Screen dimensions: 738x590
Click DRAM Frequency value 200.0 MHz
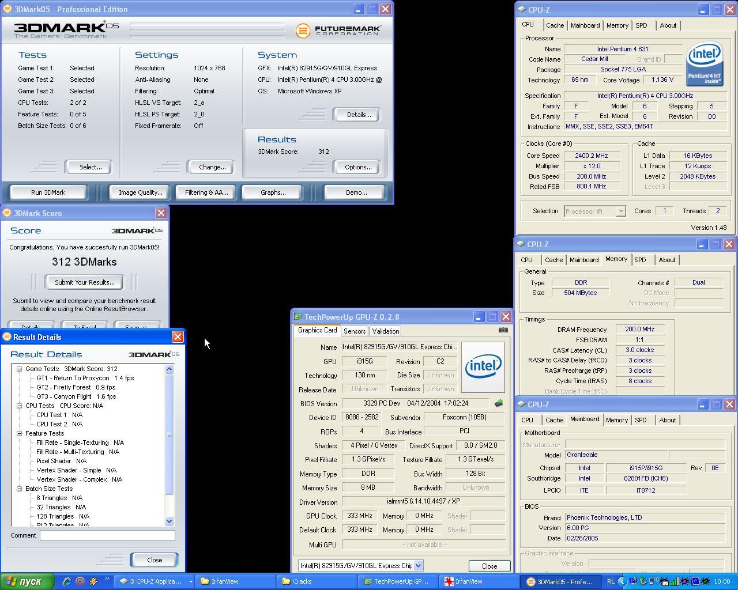(639, 329)
